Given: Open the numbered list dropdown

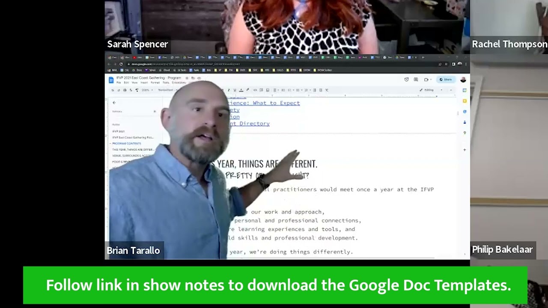Looking at the screenshot, I should click(308, 90).
